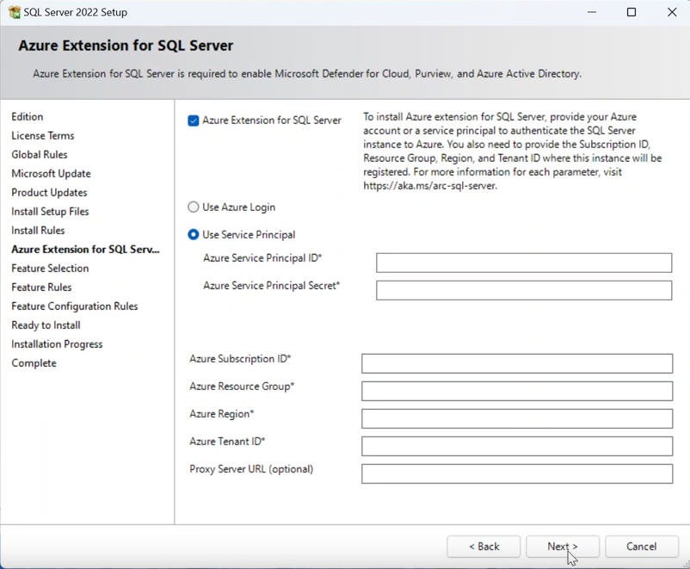The width and height of the screenshot is (690, 569).
Task: Click into the Azure Tenant ID field
Action: (517, 446)
